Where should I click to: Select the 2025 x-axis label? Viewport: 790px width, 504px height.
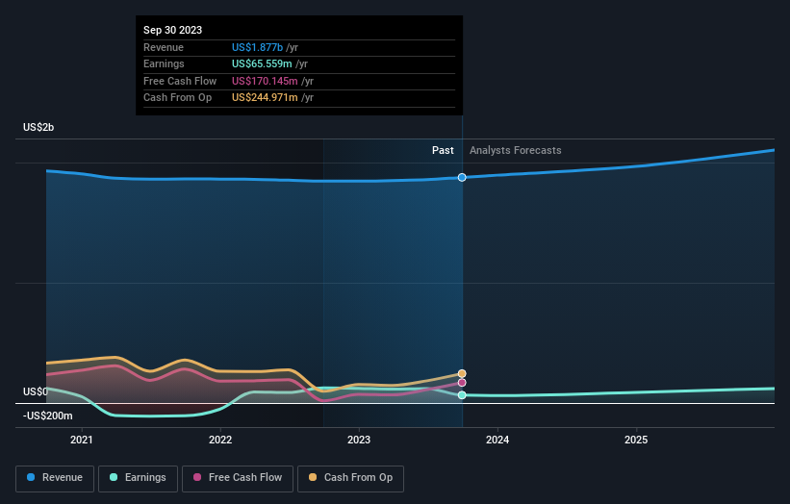pyautogui.click(x=636, y=441)
